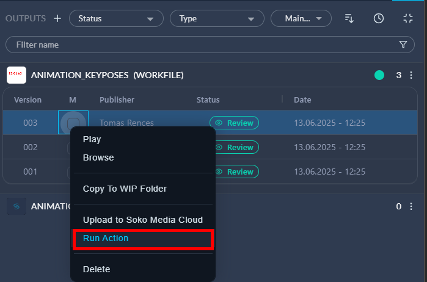This screenshot has height=282, width=427.
Task: Open the Status filter dropdown
Action: click(116, 18)
